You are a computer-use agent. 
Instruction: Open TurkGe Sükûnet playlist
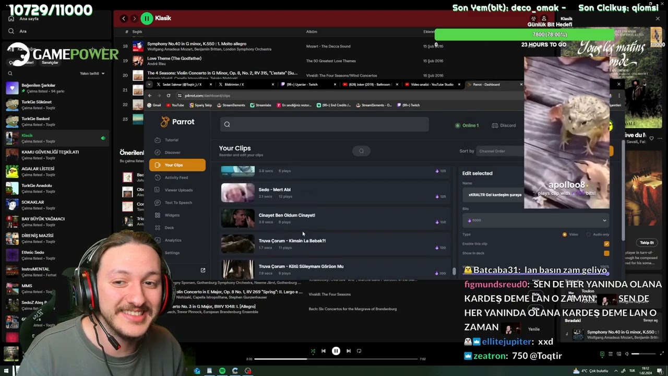(56, 104)
